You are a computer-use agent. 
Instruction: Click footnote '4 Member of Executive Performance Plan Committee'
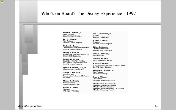click(x=109, y=88)
